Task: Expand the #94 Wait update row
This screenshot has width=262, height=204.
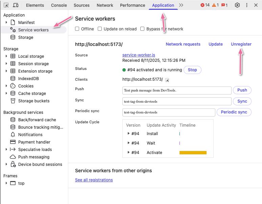Action: 128,143
